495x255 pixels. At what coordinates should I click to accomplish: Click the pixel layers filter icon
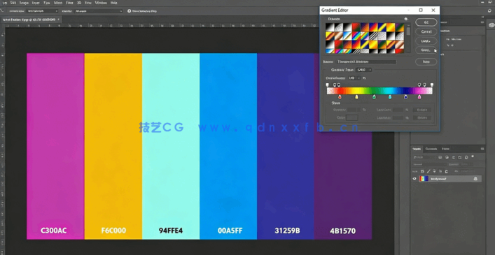pyautogui.click(x=440, y=157)
